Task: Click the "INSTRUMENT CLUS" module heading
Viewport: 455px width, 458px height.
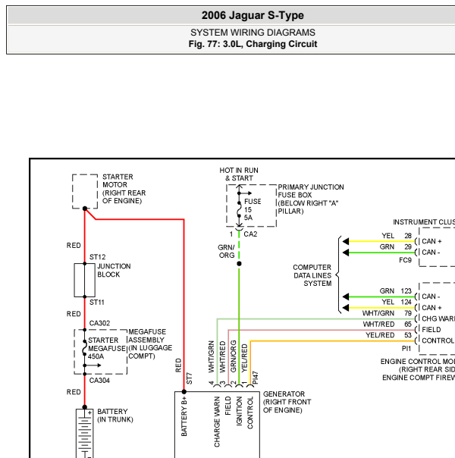Action: (x=424, y=222)
